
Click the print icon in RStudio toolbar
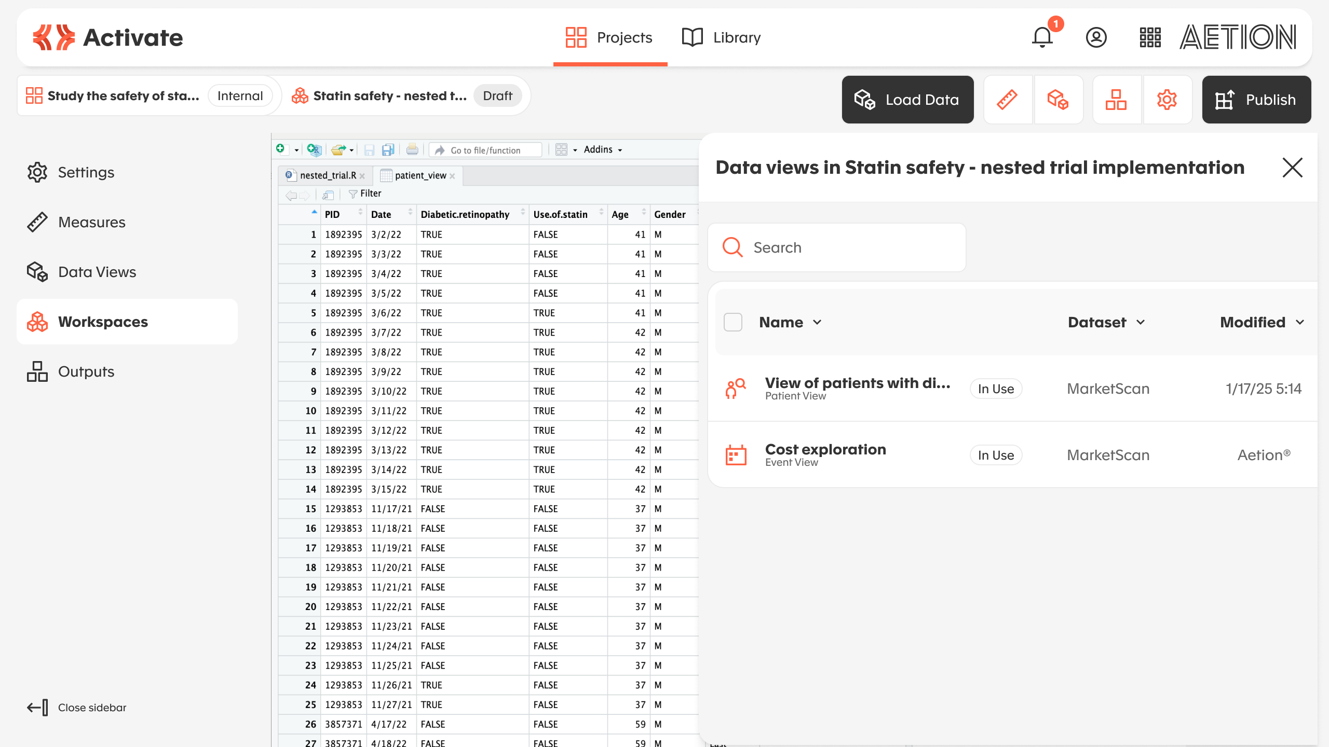(x=412, y=150)
